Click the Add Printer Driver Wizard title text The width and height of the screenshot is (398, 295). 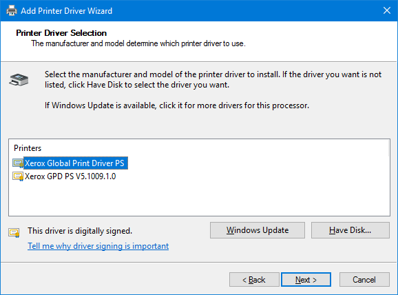pyautogui.click(x=67, y=10)
